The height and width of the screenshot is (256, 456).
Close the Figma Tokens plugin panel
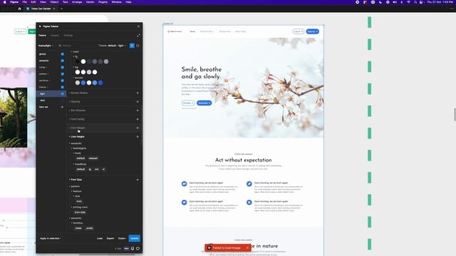point(138,26)
